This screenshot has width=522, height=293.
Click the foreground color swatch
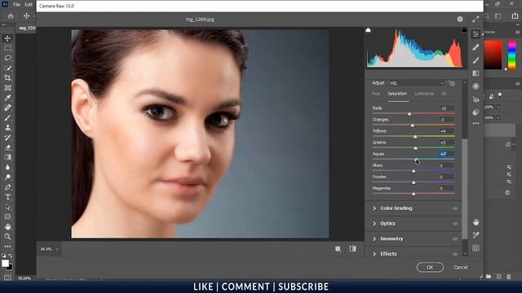5,263
